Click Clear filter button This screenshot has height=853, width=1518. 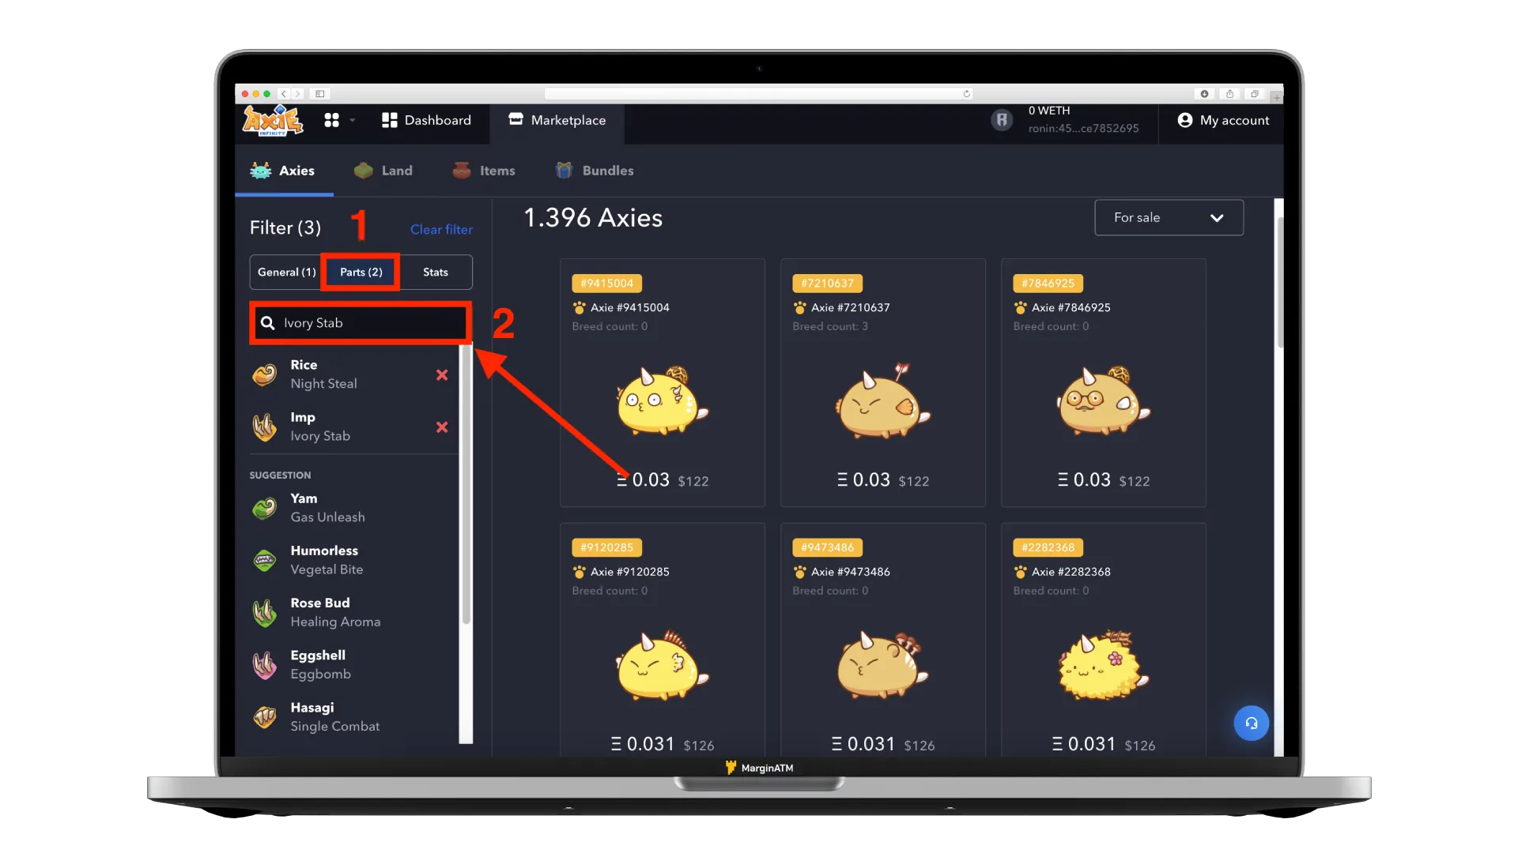440,228
